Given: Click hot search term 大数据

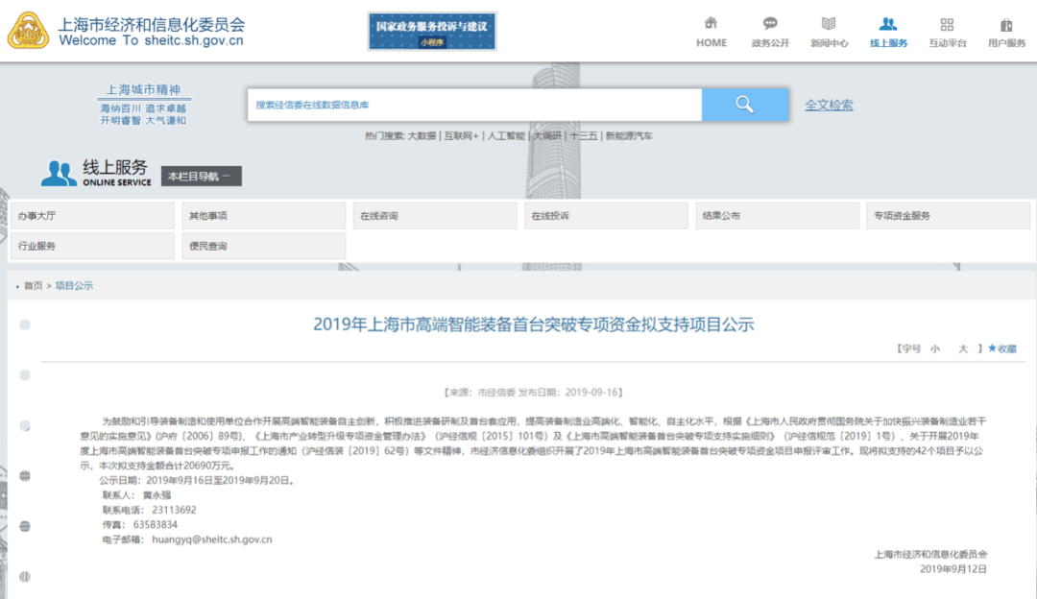Looking at the screenshot, I should coord(422,136).
